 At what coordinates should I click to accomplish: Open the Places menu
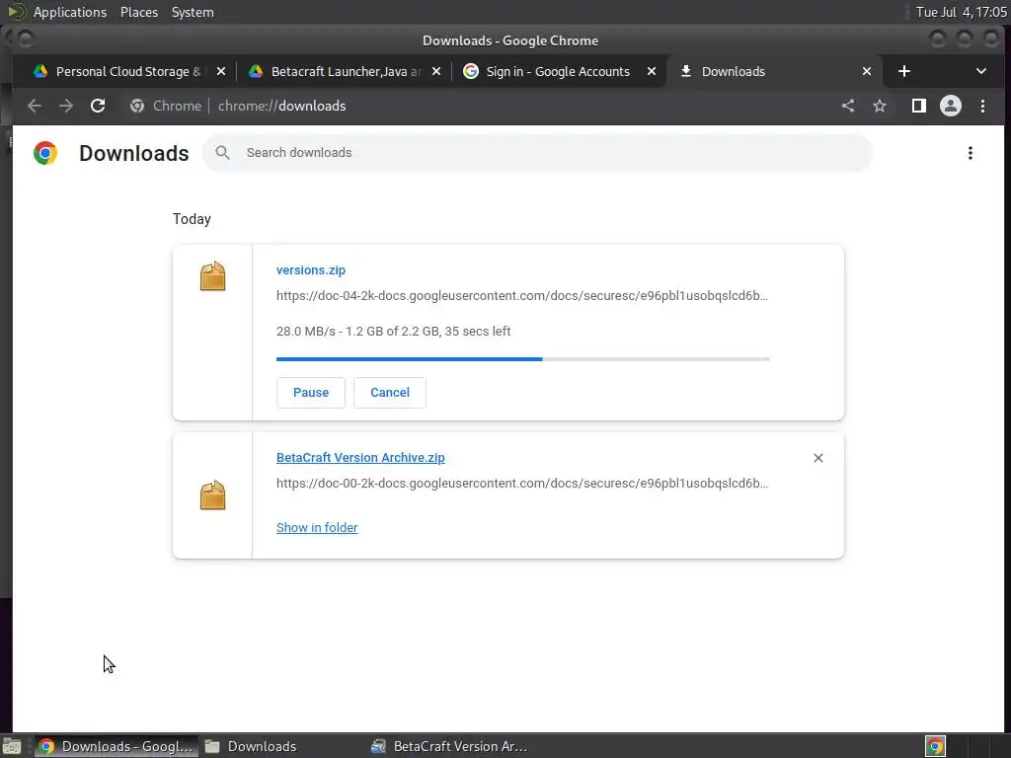click(x=138, y=12)
